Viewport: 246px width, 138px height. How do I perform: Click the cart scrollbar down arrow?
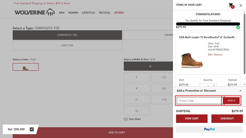244,85
